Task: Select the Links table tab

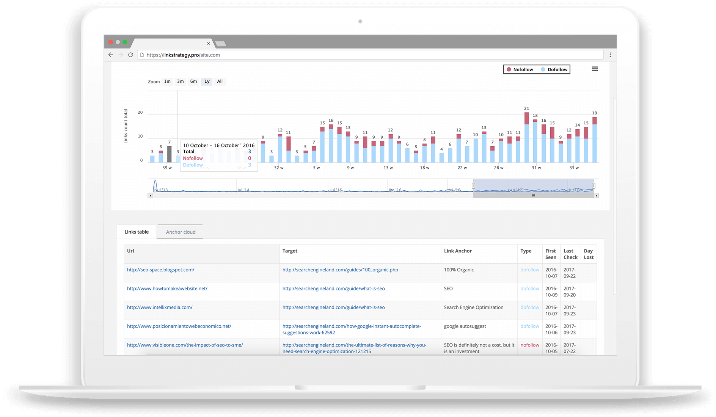Action: click(137, 232)
